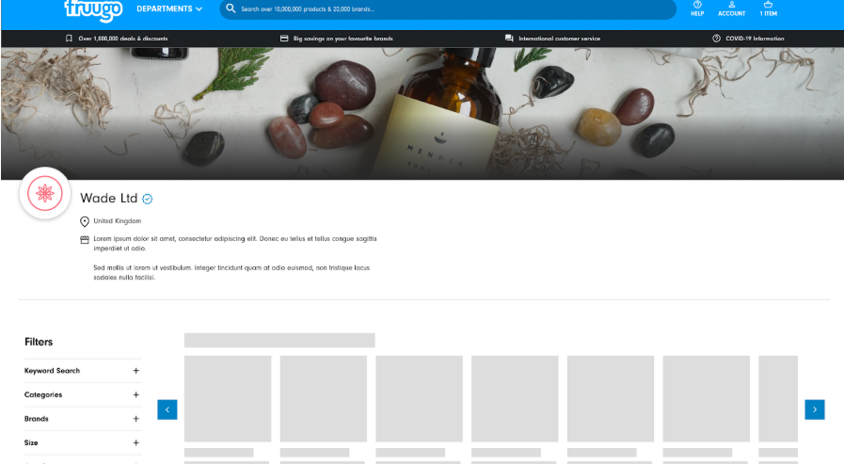Click into the product search field
844x465 pixels.
click(452, 8)
